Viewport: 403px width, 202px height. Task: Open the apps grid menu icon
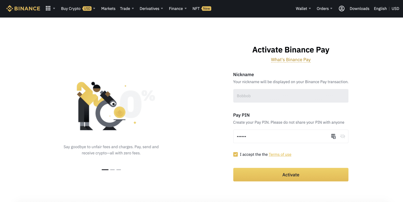[x=48, y=8]
